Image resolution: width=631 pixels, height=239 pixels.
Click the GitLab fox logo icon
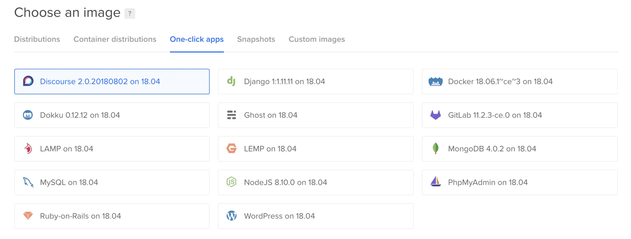(435, 115)
